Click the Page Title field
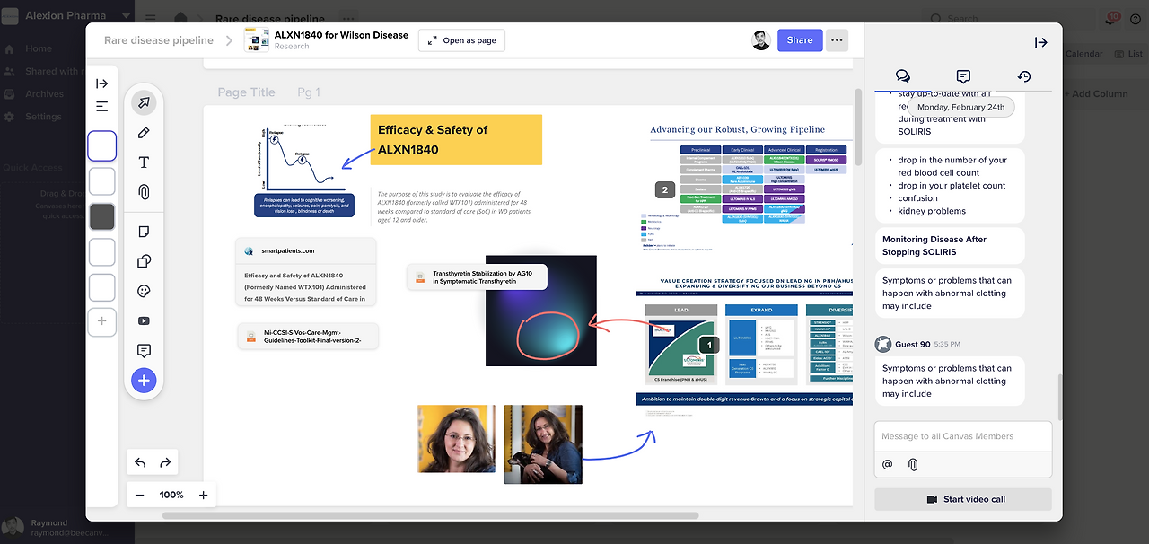Screen dimensions: 1149x544 [246, 92]
